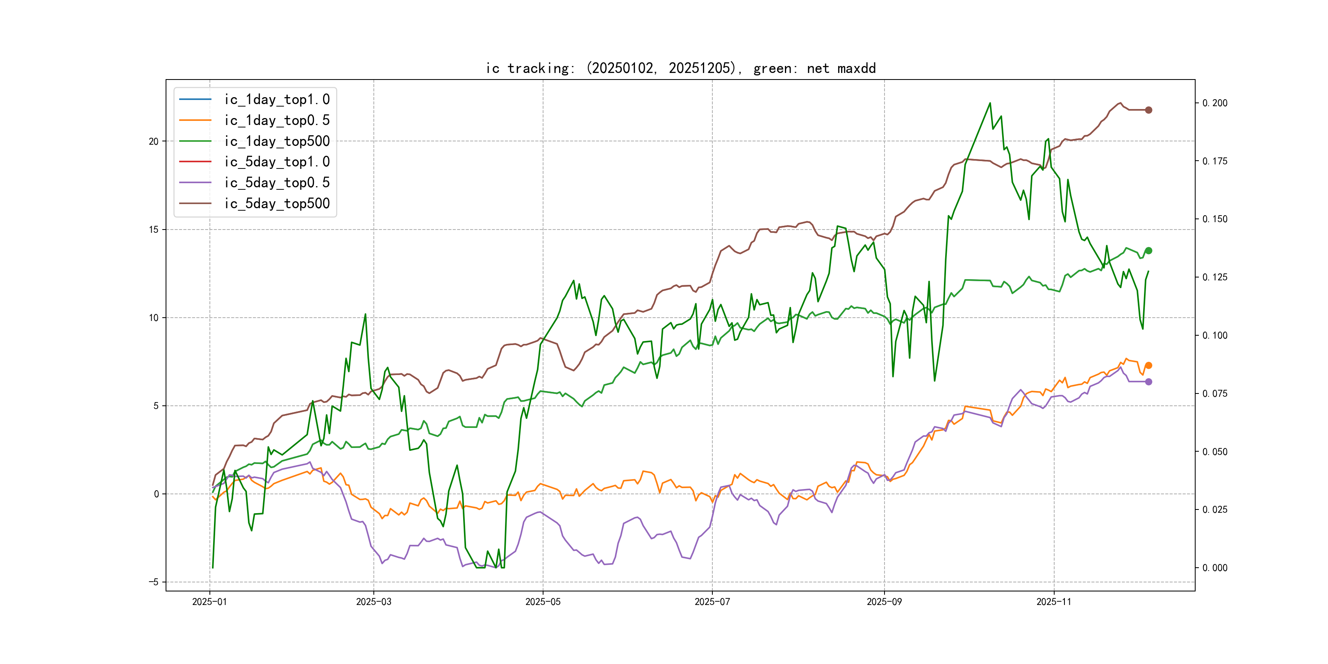Click the orange endpoint marker dot
1328x664 pixels.
[1148, 366]
